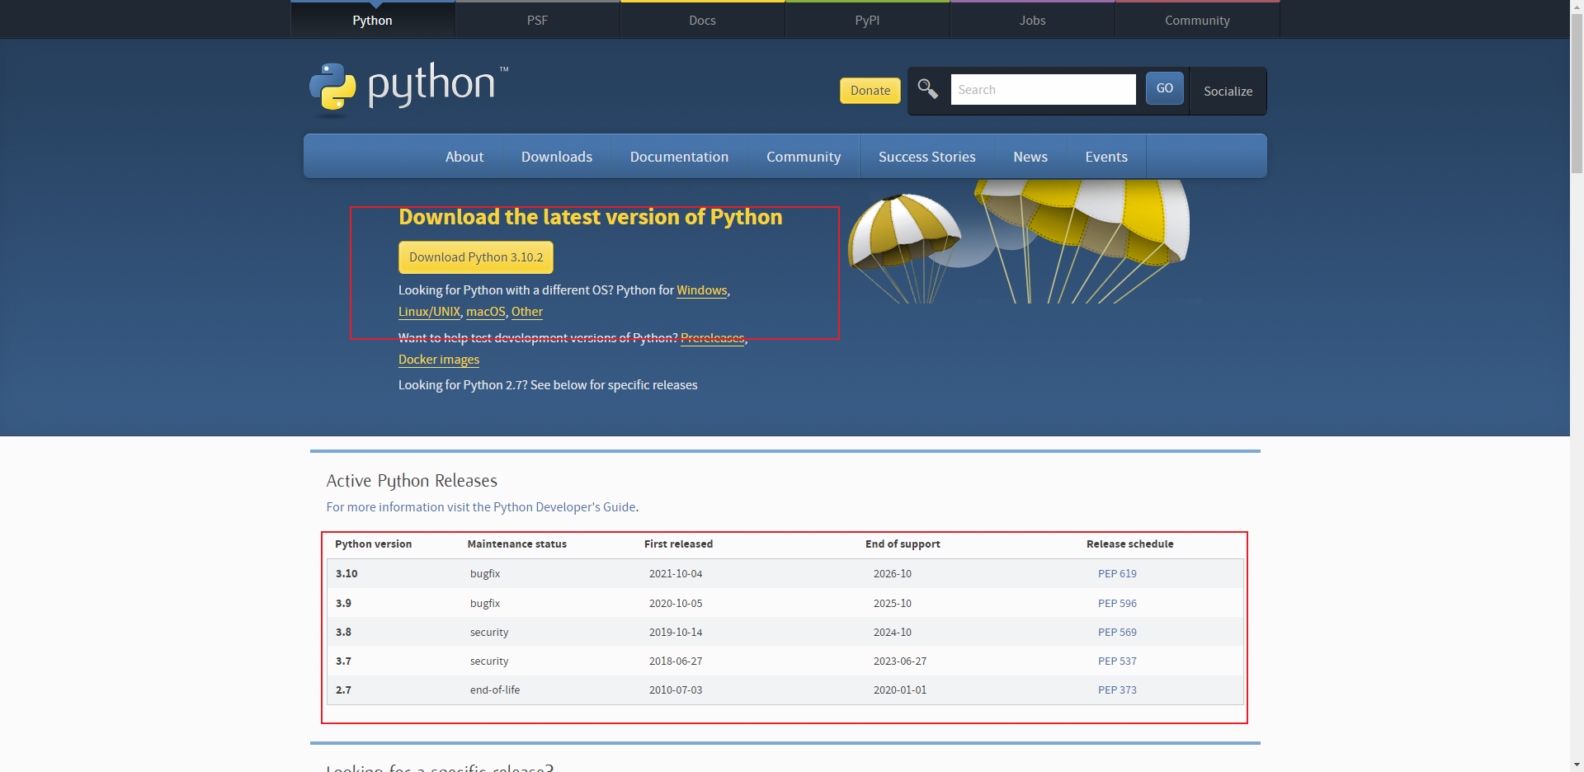Screen dimensions: 1584x772
Task: Click the 2020-01-01 end of support cell
Action: (900, 690)
